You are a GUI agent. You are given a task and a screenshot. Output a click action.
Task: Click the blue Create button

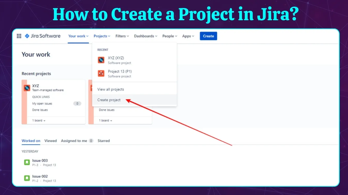pyautogui.click(x=208, y=36)
